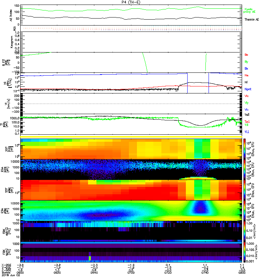262x280 pixels.
Task: Select the black Te parallel legend label
Action: click(247, 115)
